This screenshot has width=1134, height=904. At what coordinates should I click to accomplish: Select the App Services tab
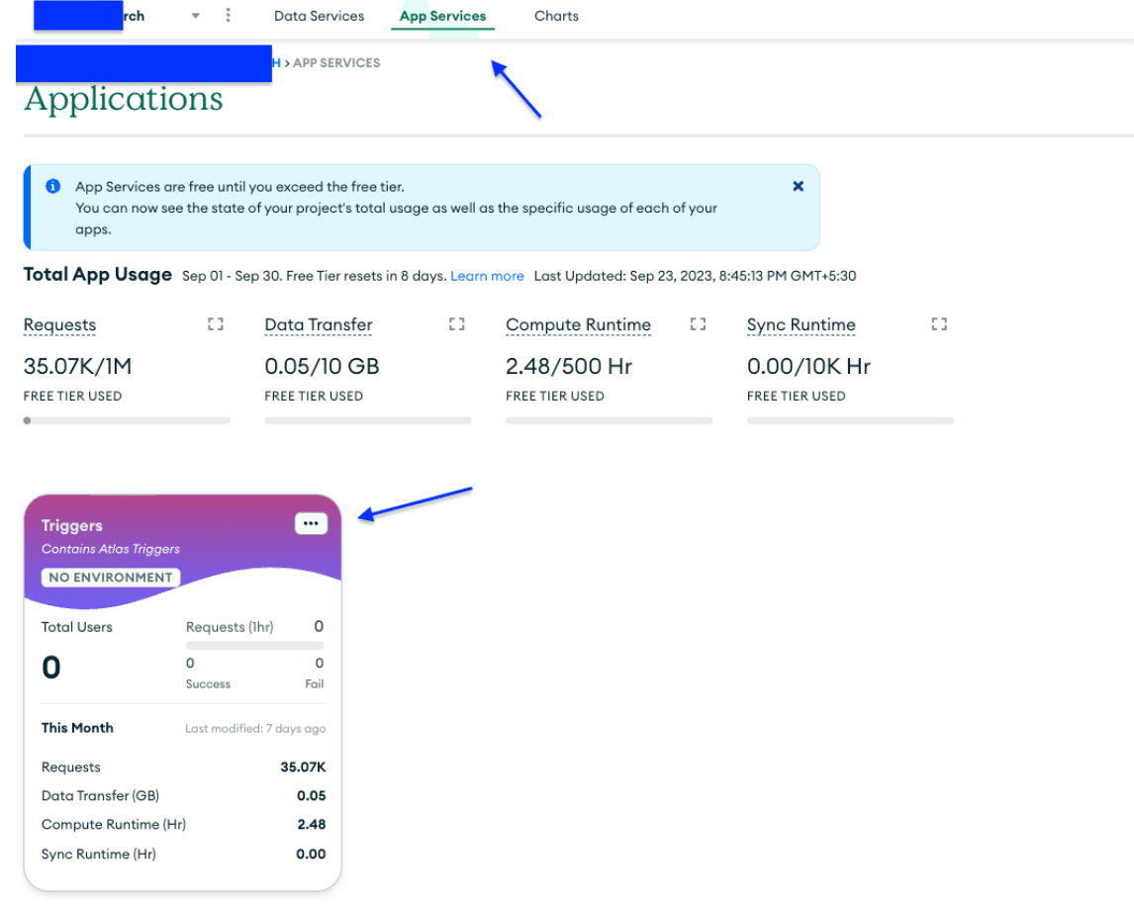click(442, 16)
